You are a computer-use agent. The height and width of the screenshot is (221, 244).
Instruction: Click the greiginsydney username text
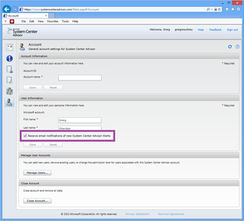pyautogui.click(x=184, y=29)
